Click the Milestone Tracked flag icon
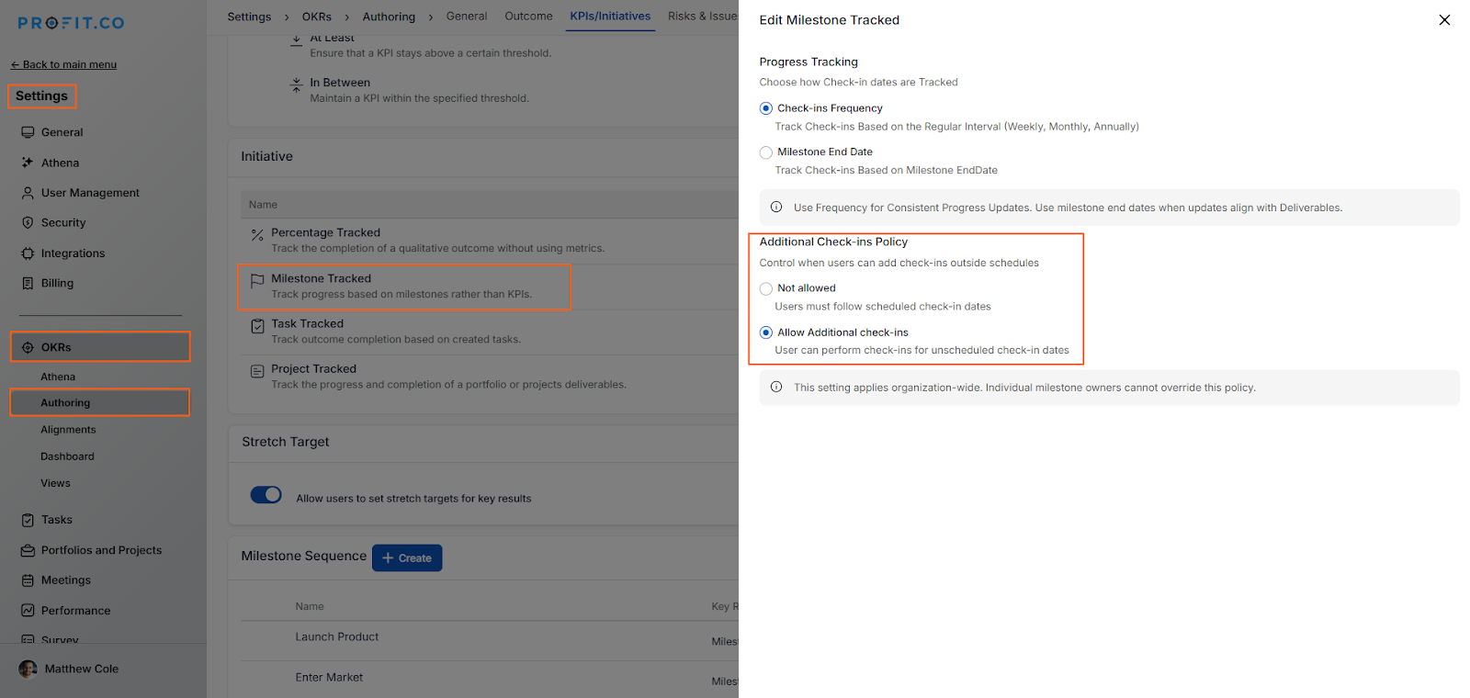This screenshot has height=698, width=1470. click(x=257, y=281)
